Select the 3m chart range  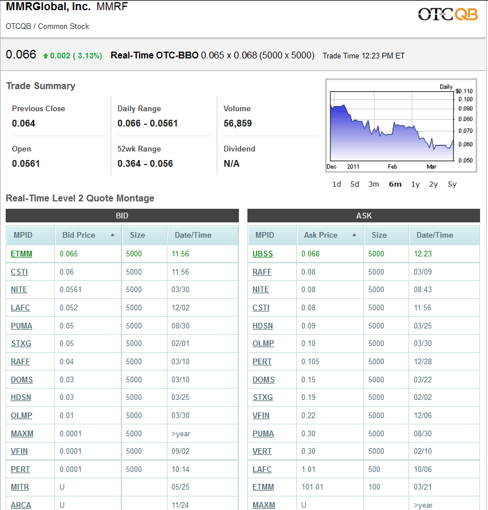pyautogui.click(x=373, y=184)
